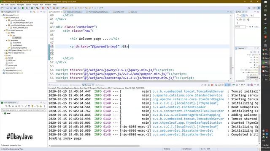The height and width of the screenshot is (151, 270).
Task: Collapse the templates folder
Action: click(x=7, y=40)
